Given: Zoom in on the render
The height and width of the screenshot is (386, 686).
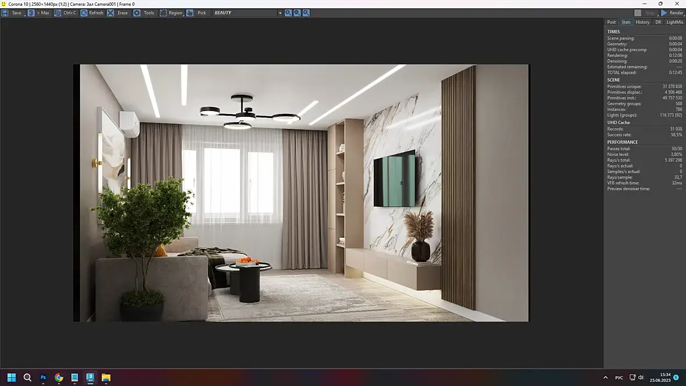Looking at the screenshot, I should click(288, 13).
